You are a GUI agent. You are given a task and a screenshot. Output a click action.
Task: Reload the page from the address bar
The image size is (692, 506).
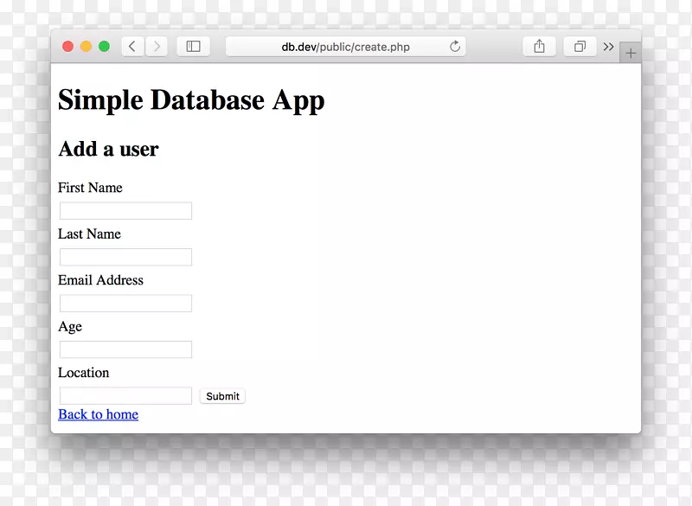pyautogui.click(x=455, y=47)
